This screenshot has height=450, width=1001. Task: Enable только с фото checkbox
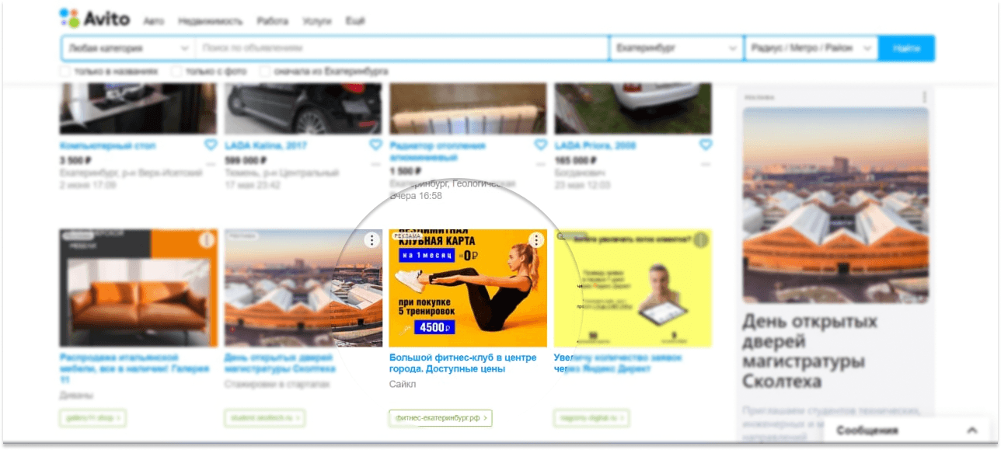pyautogui.click(x=177, y=72)
